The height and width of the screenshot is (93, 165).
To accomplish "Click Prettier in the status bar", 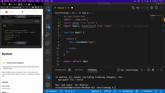I will 146,91.
